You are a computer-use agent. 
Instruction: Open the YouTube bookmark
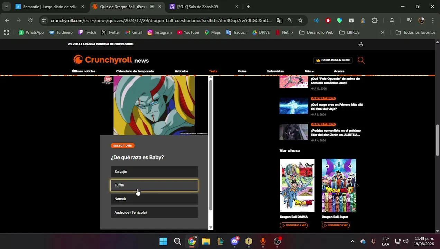tap(188, 33)
